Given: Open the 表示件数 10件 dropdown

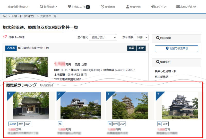Looking at the screenshot, I should point(141,37).
